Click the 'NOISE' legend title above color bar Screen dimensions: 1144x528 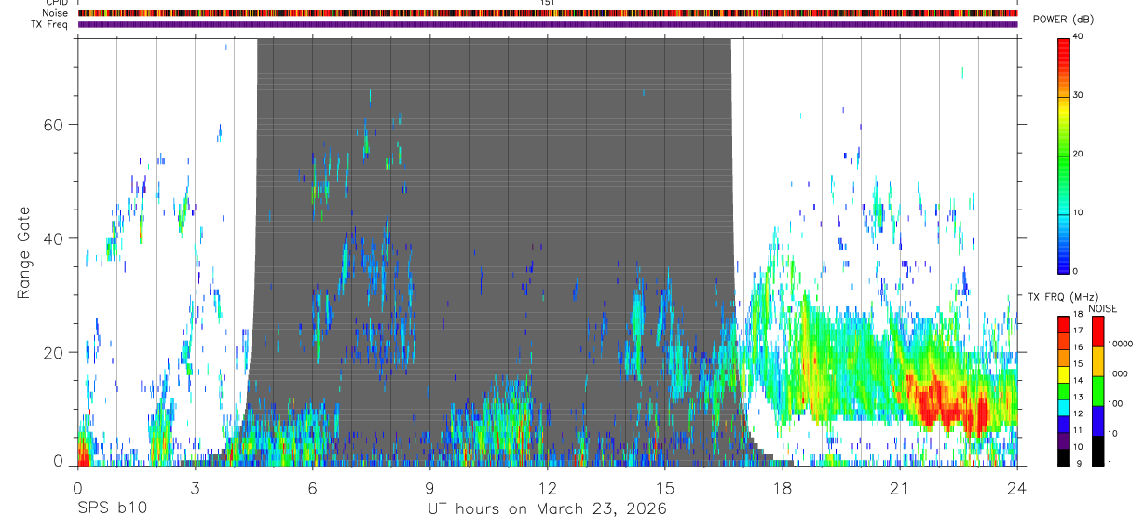(x=1102, y=308)
